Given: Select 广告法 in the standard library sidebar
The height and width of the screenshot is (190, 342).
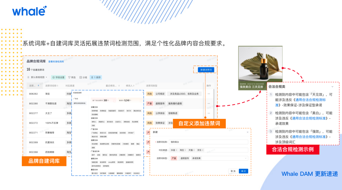Looking at the screenshot, I should 76,99.
